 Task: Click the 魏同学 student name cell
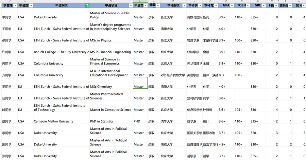coord(7,121)
